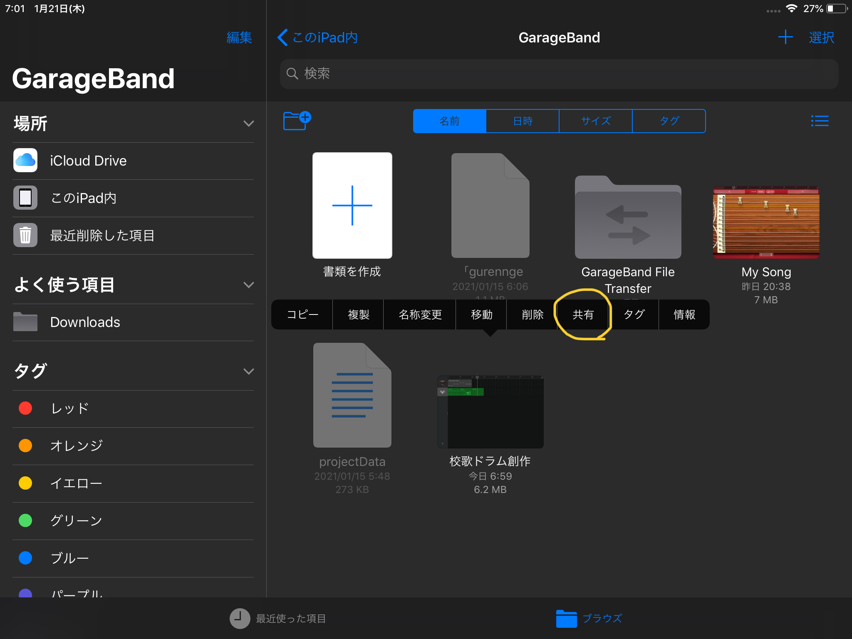
Task: Choose 複製 in context menu
Action: click(358, 315)
